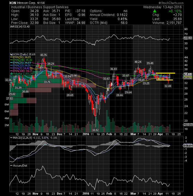Viewport: 193px width, 196px height.
Task: Click the EMA(20) 34.69 legend entry
Action: 21,62
